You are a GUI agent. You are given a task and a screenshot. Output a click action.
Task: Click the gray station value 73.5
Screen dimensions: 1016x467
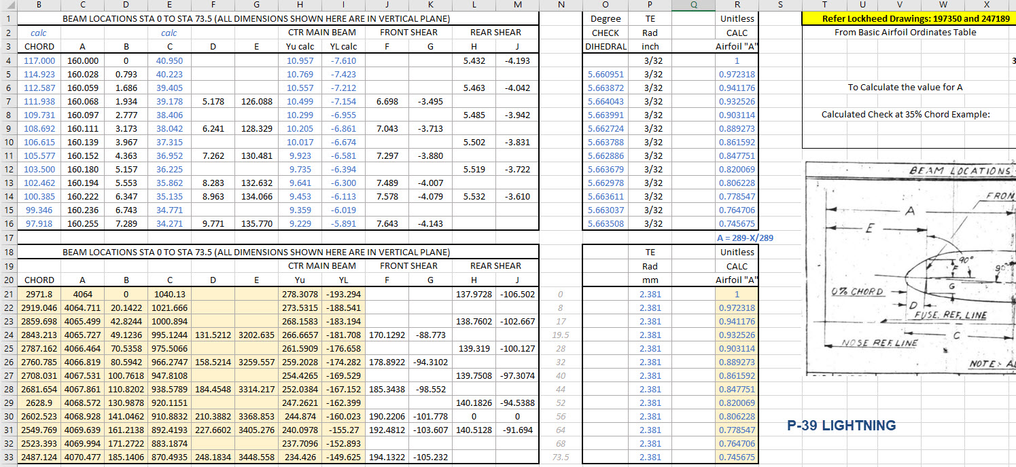[561, 457]
